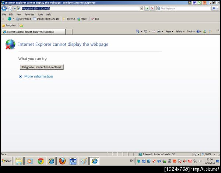The height and width of the screenshot is (173, 221).
Task: Add to Favorites bar star icon
Action: 21,25
